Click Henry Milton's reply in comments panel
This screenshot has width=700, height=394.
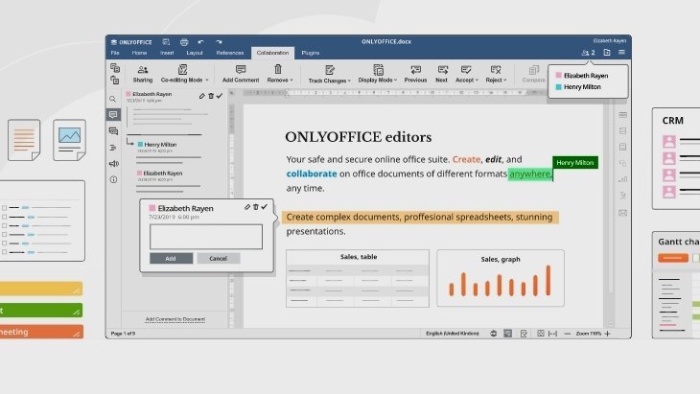pos(169,151)
